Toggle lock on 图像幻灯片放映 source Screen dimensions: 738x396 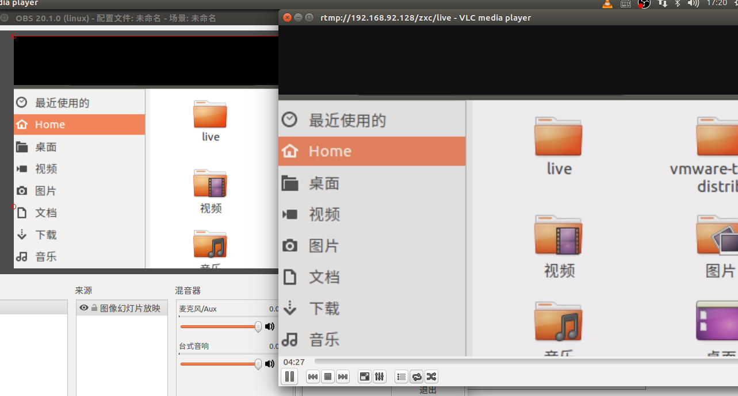[94, 308]
